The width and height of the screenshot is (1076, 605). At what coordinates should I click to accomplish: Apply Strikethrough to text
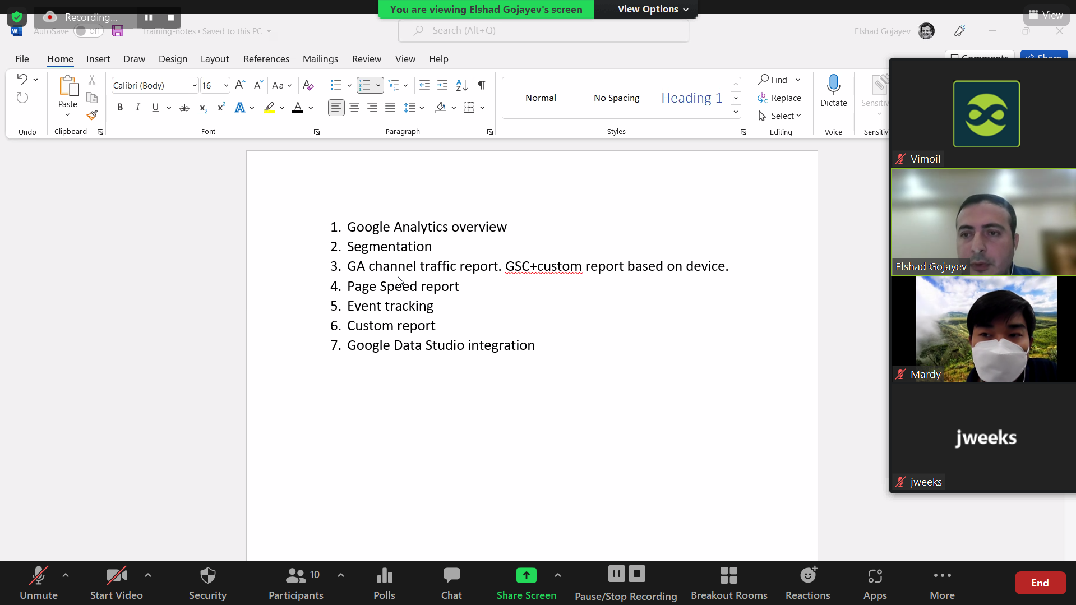coord(184,108)
